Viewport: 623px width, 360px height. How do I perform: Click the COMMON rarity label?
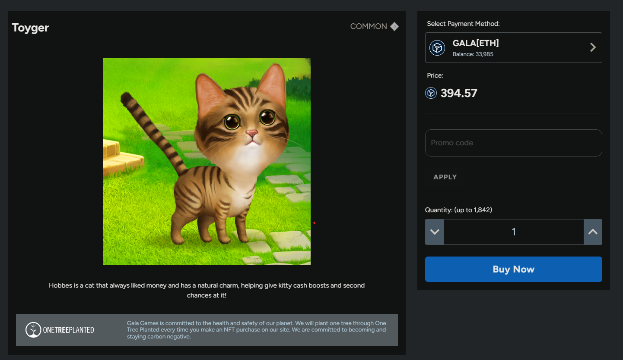[369, 26]
